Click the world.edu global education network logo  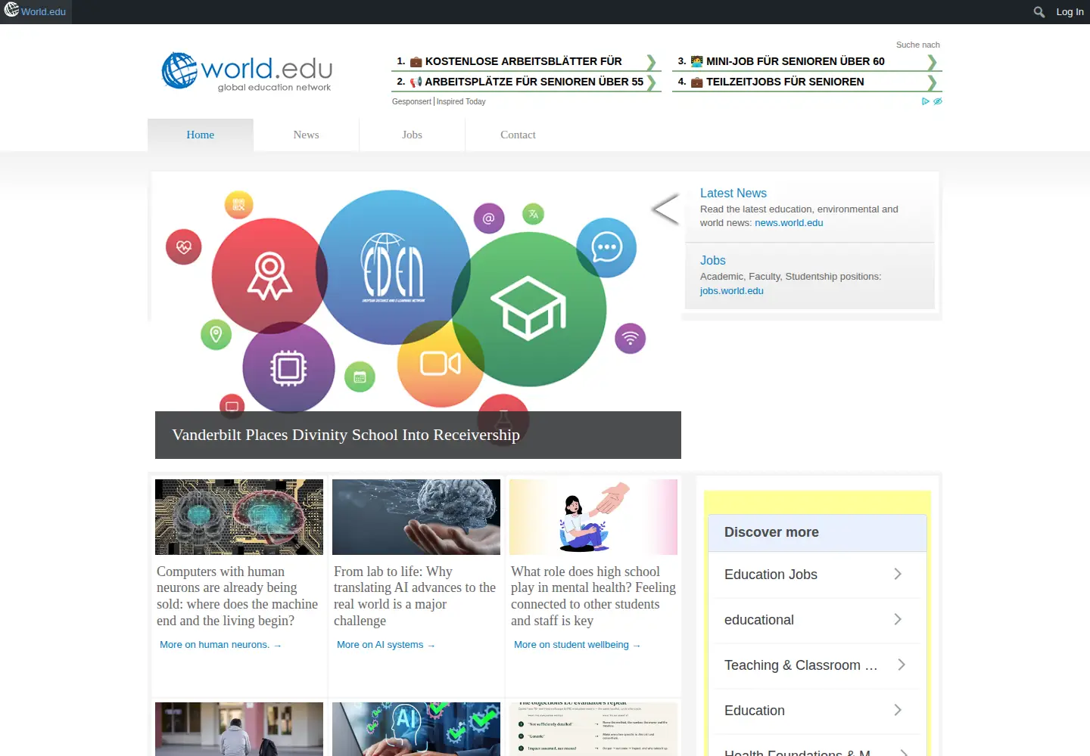247,72
